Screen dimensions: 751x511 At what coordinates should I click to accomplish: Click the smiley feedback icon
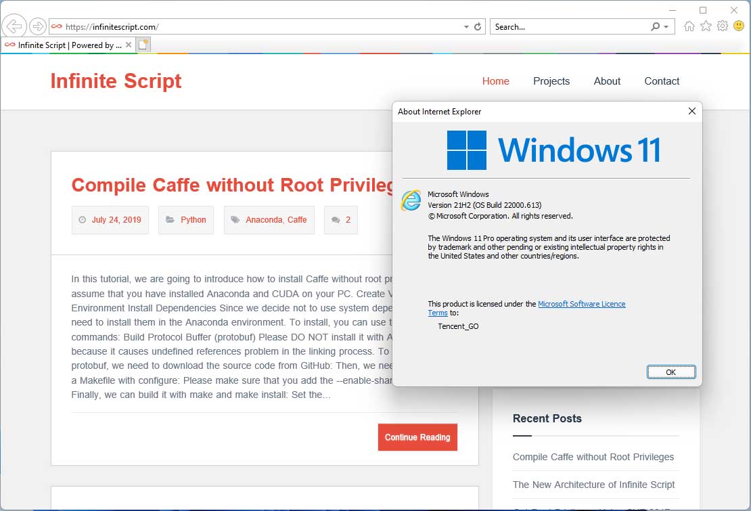(x=739, y=26)
